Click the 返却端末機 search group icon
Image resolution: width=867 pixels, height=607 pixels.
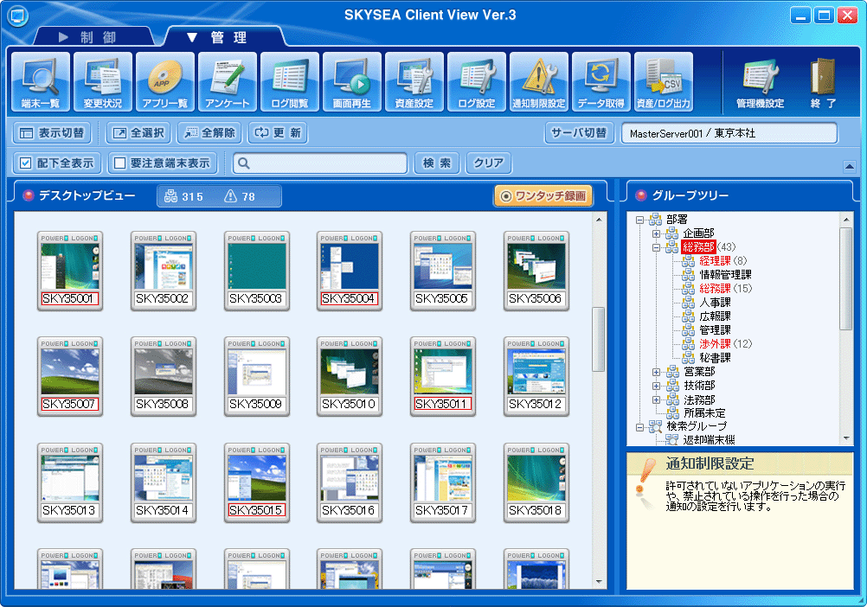pos(671,440)
